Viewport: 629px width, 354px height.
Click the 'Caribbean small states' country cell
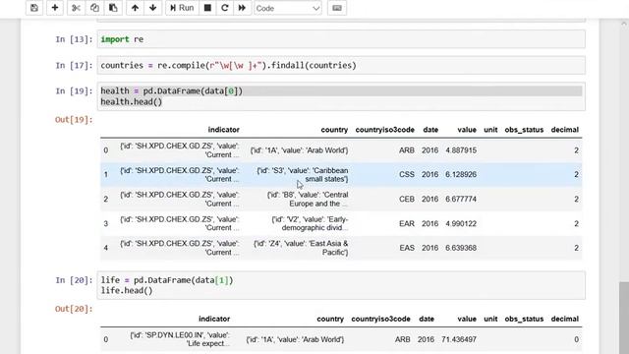pos(303,175)
